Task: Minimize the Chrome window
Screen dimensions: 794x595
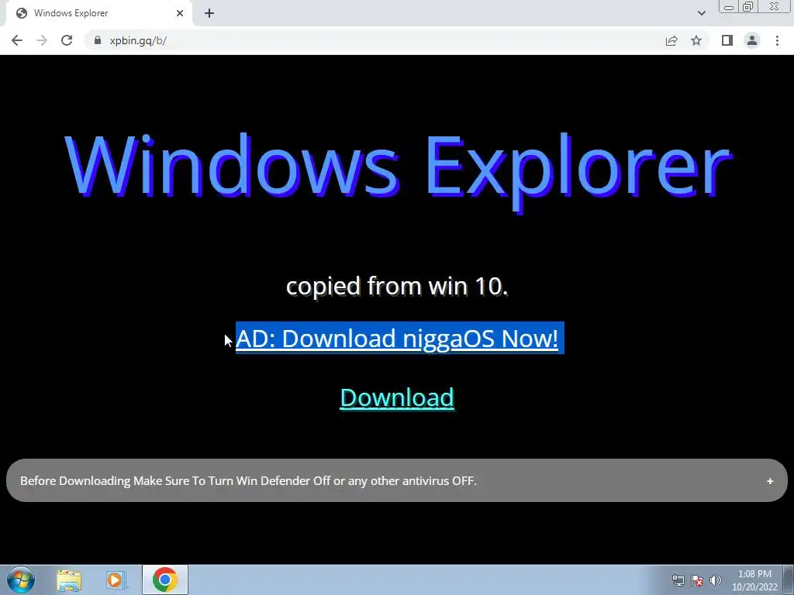Action: click(x=729, y=7)
